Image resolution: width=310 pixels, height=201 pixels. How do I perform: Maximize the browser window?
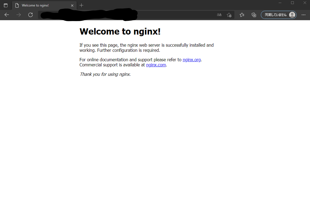292,3
